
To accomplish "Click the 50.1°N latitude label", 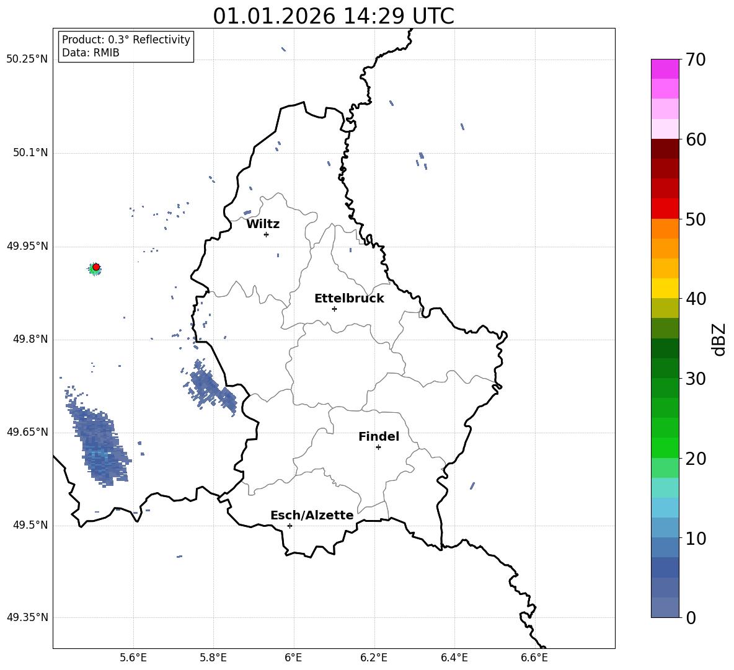I will [30, 153].
